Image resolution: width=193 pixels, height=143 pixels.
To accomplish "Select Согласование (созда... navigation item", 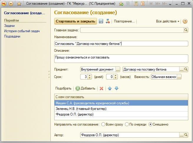I will 25,13.
